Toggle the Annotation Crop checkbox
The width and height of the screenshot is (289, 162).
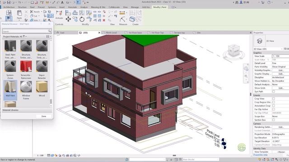click(274, 106)
